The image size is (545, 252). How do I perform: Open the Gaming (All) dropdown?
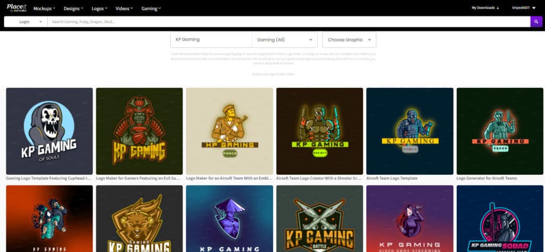[284, 39]
